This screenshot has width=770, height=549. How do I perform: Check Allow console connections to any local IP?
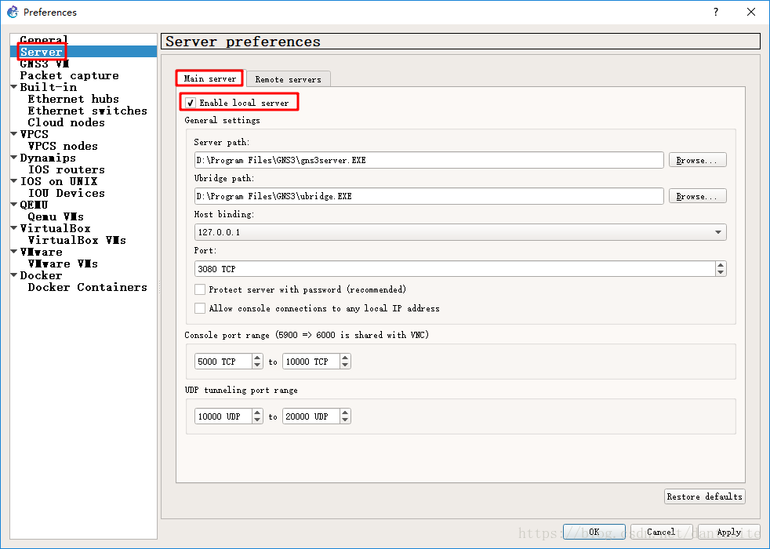[x=200, y=308]
